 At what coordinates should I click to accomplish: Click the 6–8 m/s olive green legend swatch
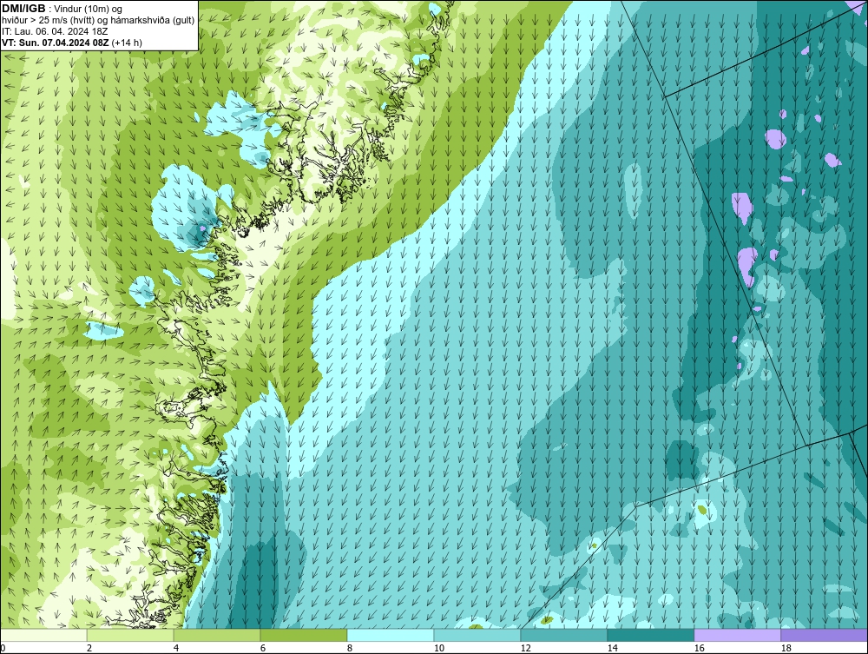coord(304,635)
